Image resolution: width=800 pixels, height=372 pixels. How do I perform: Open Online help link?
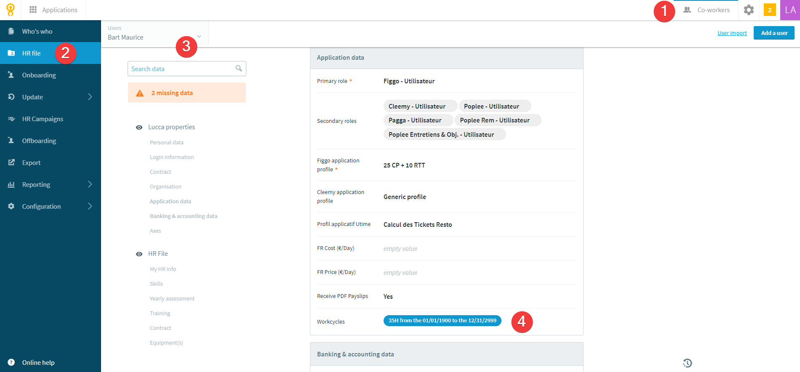[x=38, y=362]
